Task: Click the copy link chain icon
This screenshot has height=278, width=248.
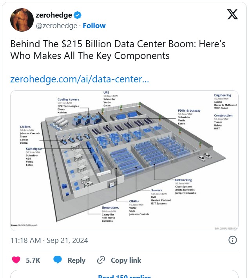Action: tap(101, 260)
